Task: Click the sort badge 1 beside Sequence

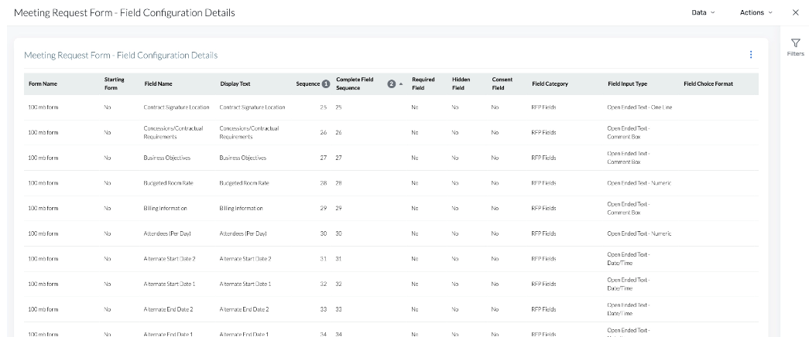Action: coord(326,83)
